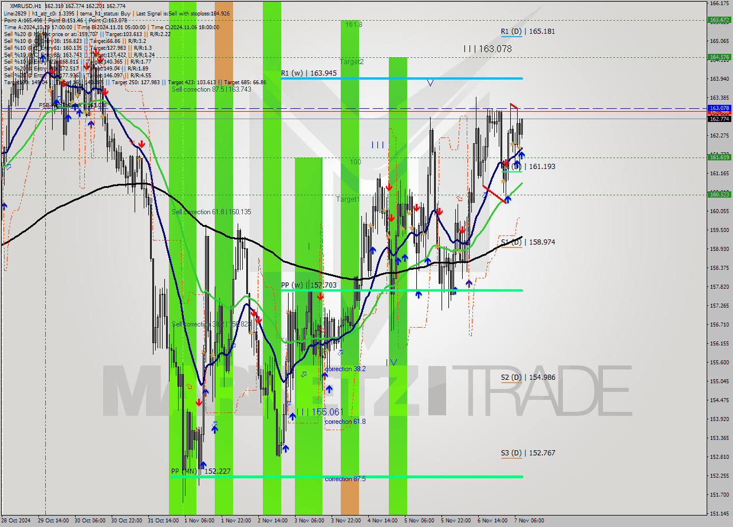Click the Target2 label
Screen dimensions: 733x527
click(x=352, y=61)
